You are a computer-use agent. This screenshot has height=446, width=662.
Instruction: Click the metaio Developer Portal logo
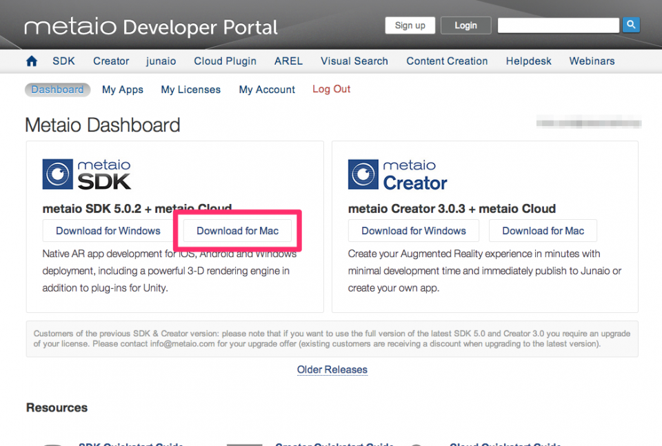(x=151, y=27)
